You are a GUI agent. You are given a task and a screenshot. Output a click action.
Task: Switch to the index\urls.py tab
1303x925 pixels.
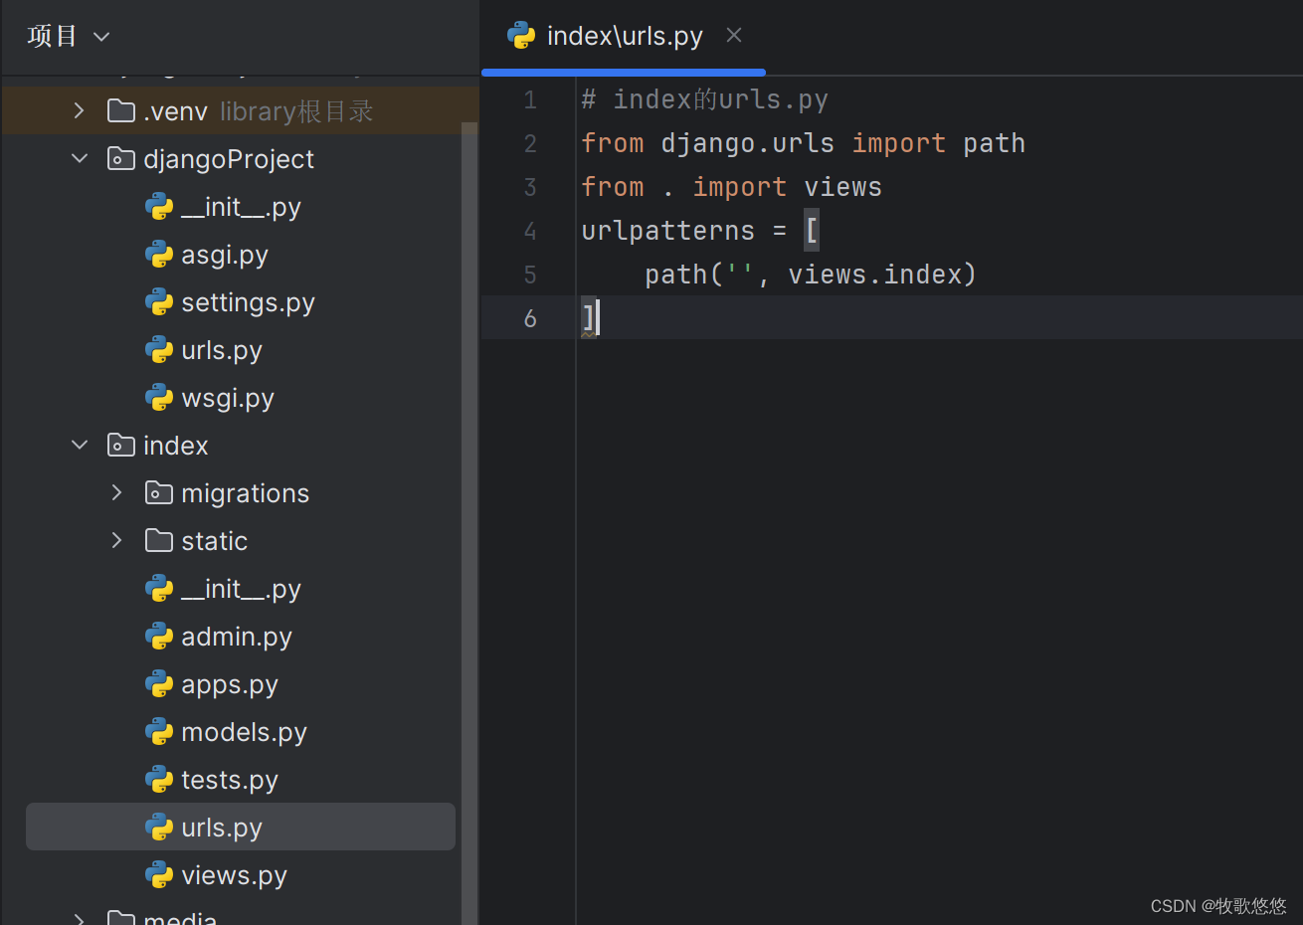[x=624, y=37]
